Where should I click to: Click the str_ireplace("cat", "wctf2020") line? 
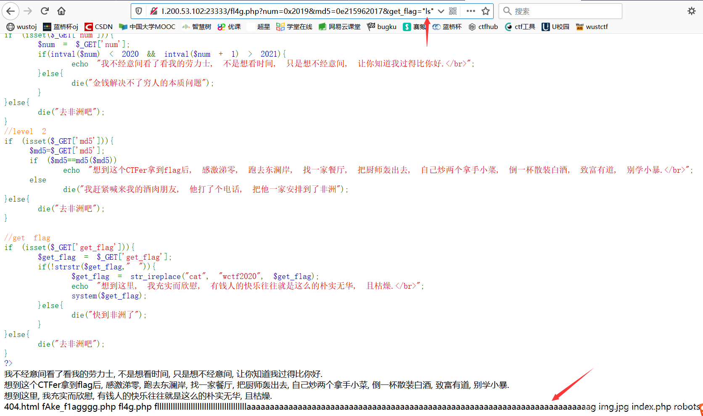[x=196, y=276]
